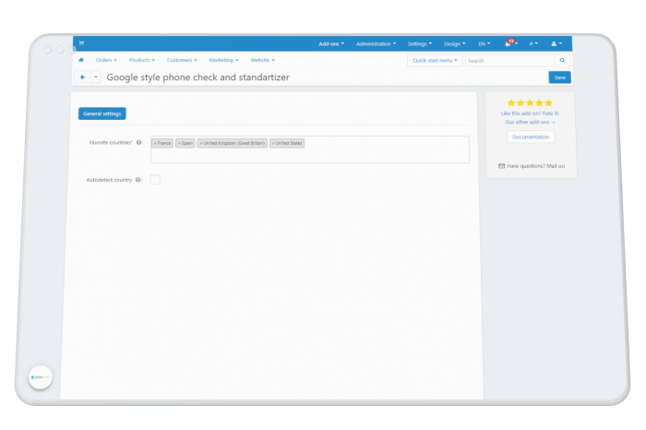The width and height of the screenshot is (646, 430).
Task: Remove Spain from favorite countries
Action: (x=179, y=143)
